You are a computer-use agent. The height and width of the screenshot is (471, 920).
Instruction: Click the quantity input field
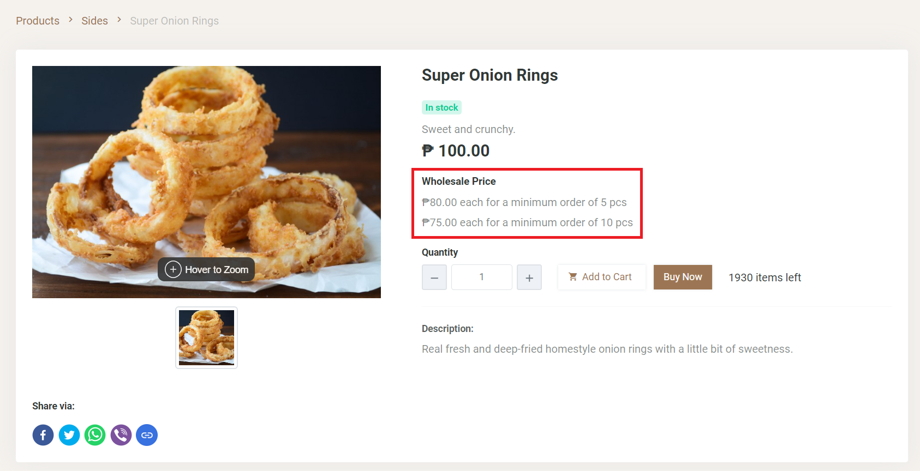(x=482, y=277)
